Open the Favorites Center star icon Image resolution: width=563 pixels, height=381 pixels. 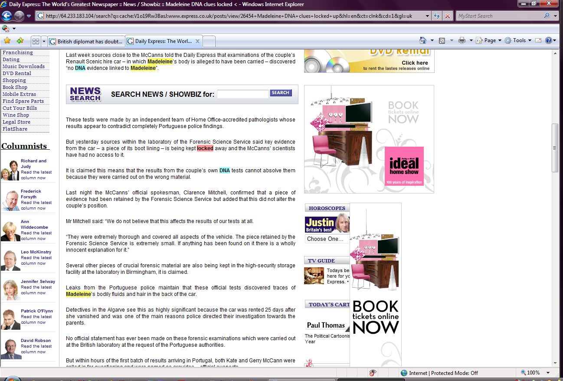tap(7, 41)
